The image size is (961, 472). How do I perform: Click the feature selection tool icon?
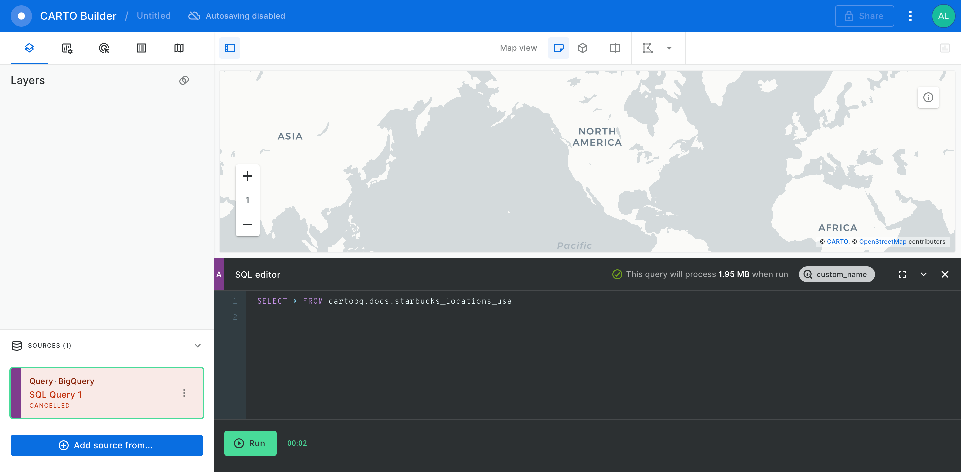pos(648,48)
